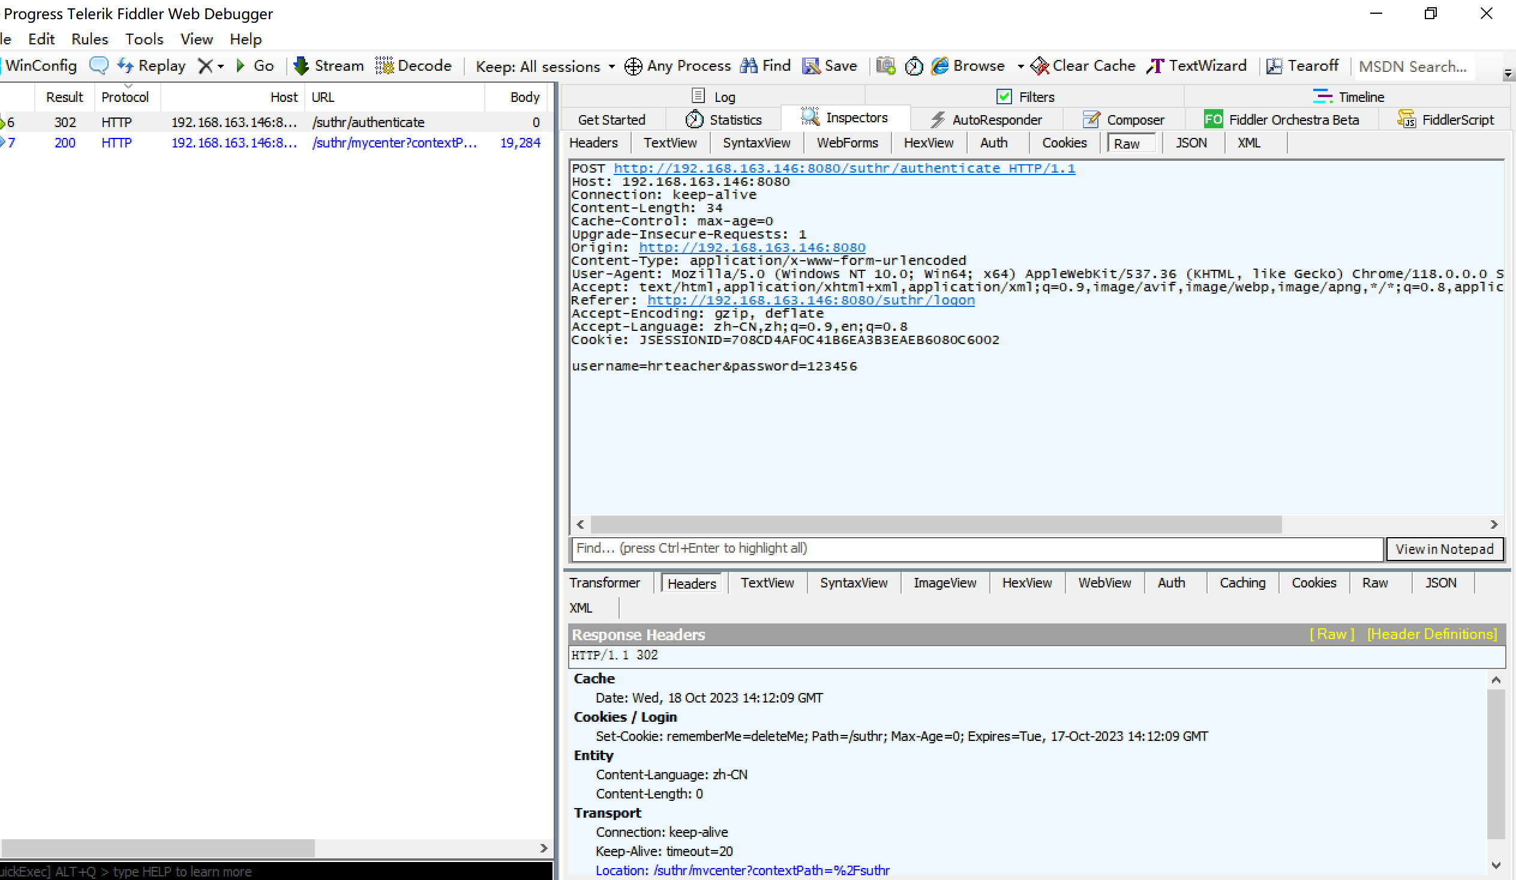Image resolution: width=1516 pixels, height=880 pixels.
Task: Open the View menu
Action: (197, 39)
